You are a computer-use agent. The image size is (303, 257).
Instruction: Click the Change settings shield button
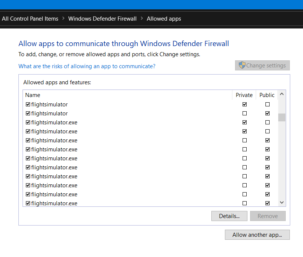[x=262, y=65]
